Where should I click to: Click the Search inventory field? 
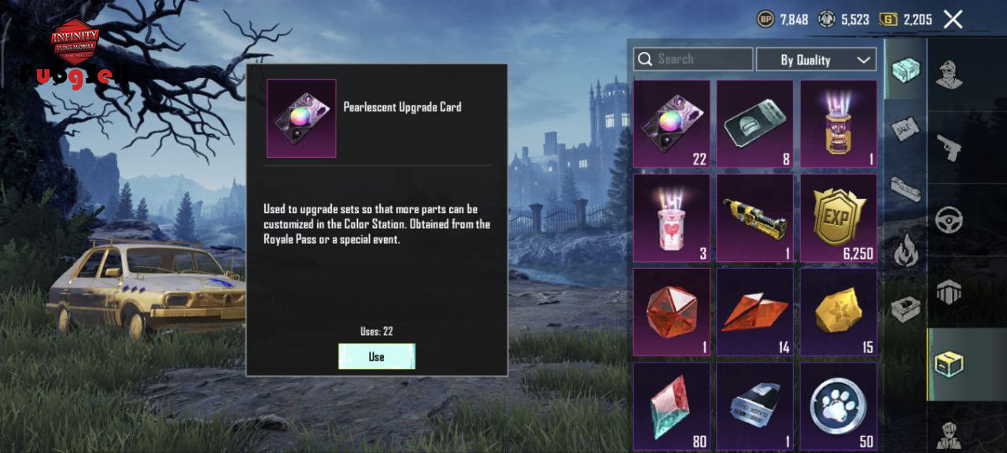pos(693,59)
